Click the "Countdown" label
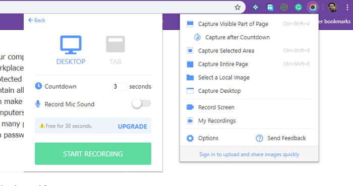The height and width of the screenshot is (186, 353). (61, 86)
